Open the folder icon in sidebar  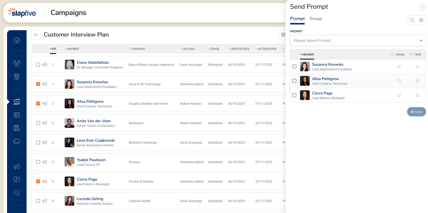pos(17,141)
